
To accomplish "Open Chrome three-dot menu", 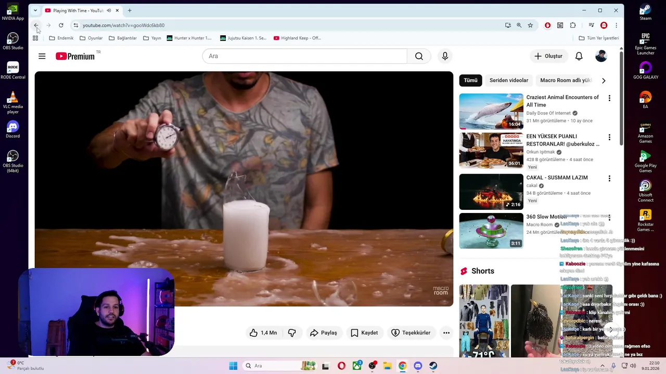I will click(616, 25).
